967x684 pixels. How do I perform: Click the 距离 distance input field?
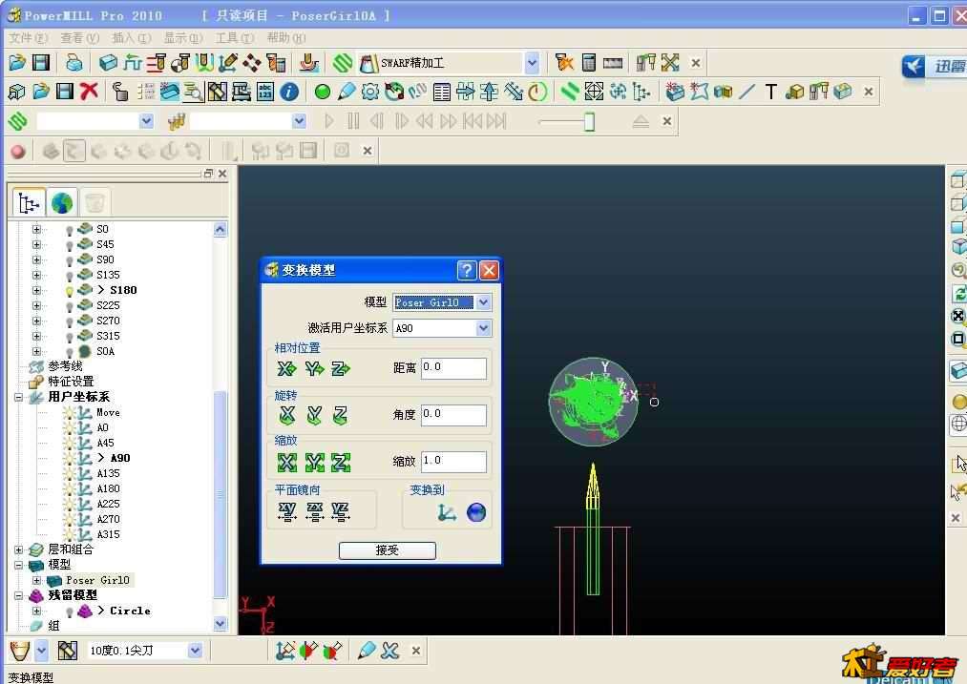click(x=453, y=368)
